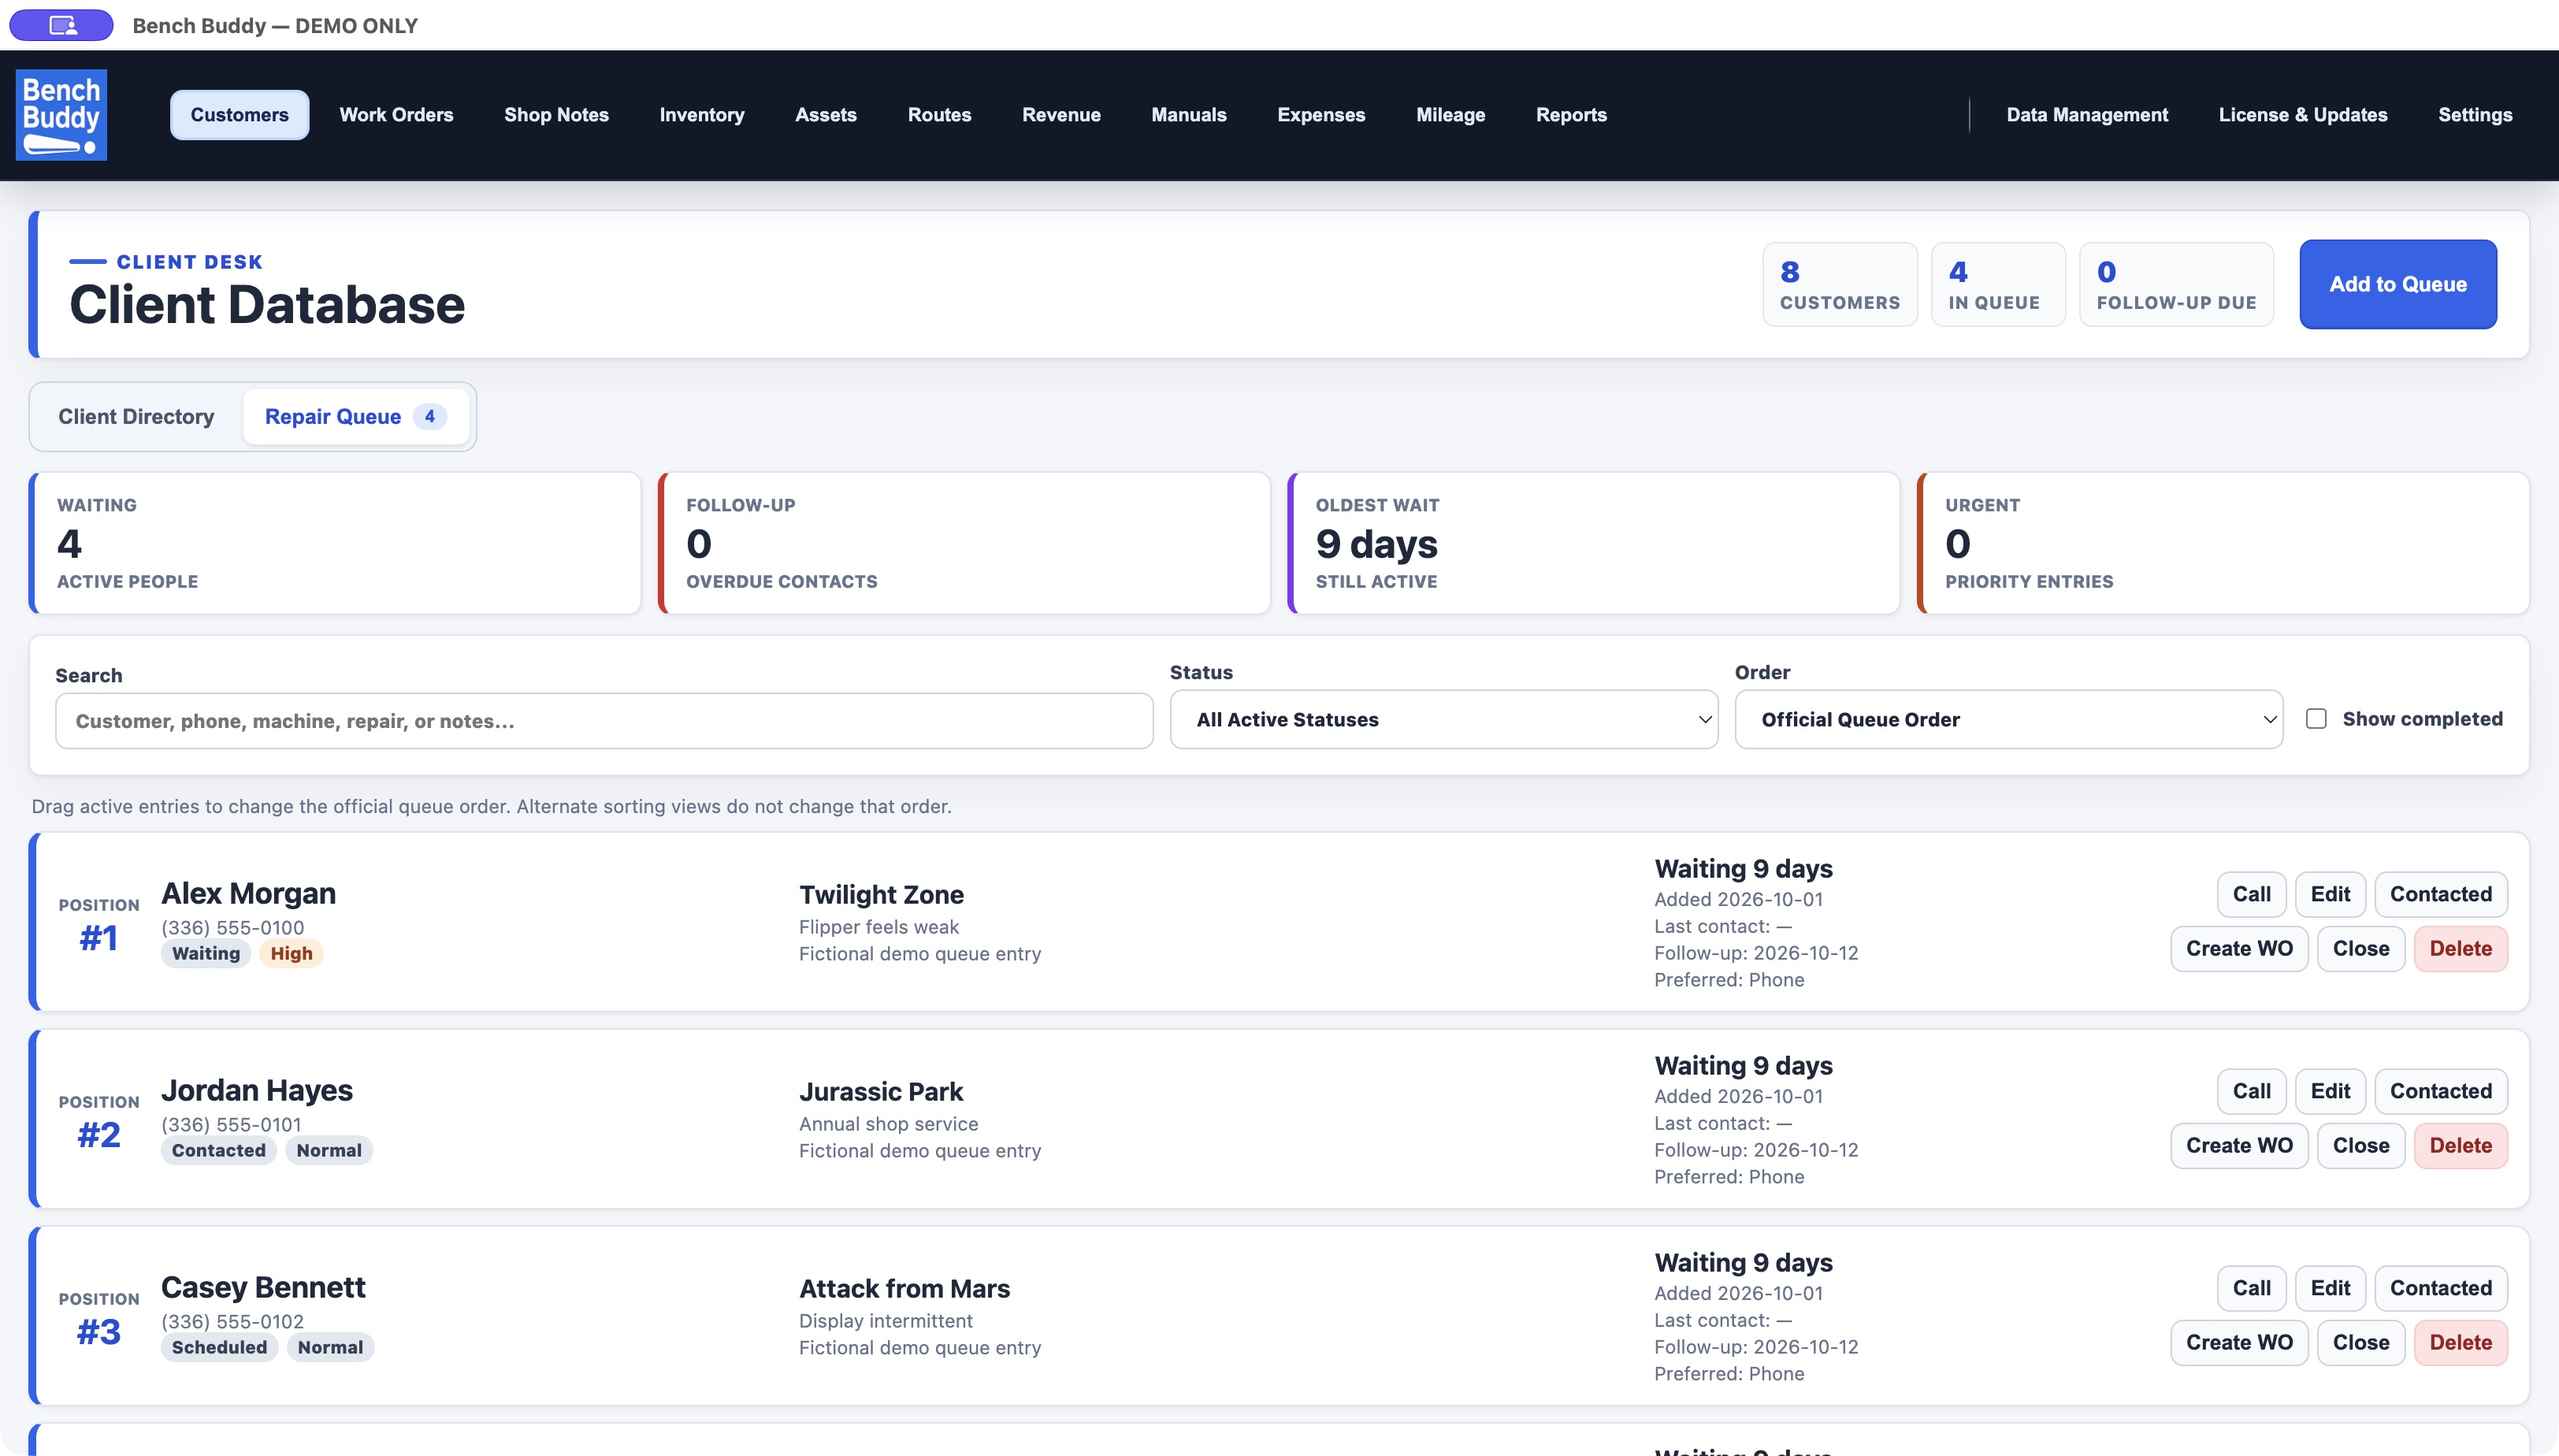
Task: Go to the Expenses page
Action: [x=1321, y=115]
